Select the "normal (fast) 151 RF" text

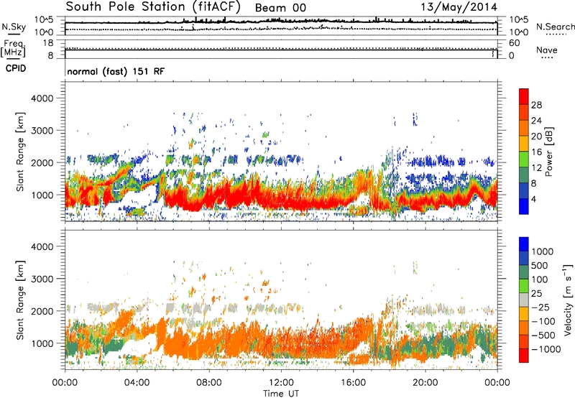pos(116,71)
